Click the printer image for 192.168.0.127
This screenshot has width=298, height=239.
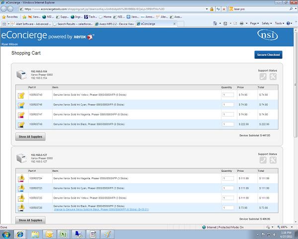click(21, 158)
